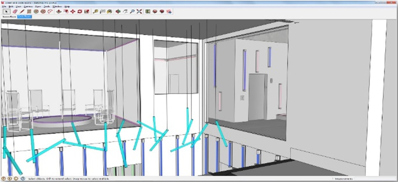398x182 pixels.
Task: Switch to the Screen Room scene tab
Action: tap(9, 17)
